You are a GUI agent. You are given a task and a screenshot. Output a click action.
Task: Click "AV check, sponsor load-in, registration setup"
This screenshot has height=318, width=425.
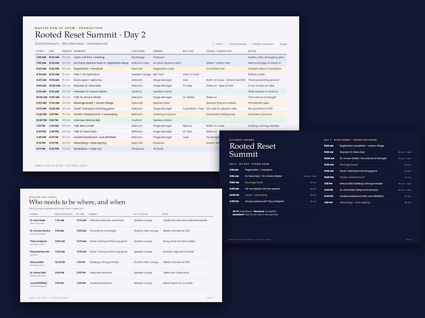coord(101,63)
